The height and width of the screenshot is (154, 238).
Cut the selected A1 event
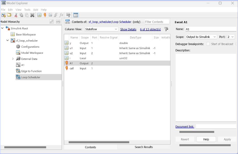(x=16, y=15)
